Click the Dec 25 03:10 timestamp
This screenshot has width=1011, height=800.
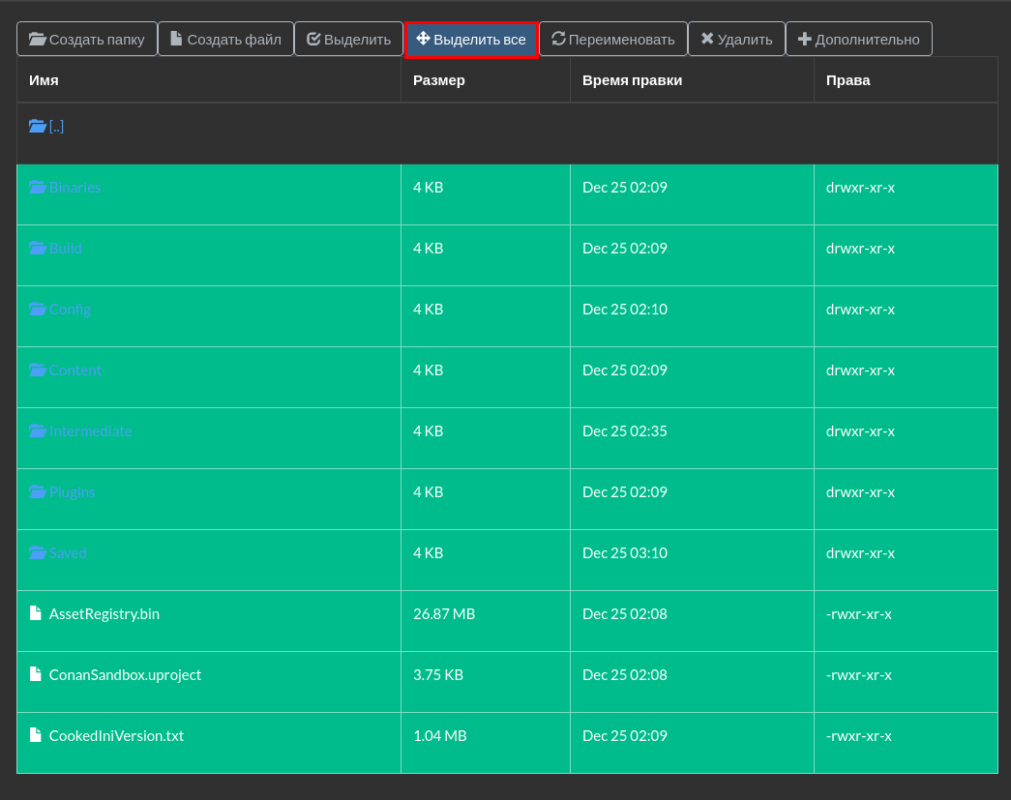coord(625,553)
